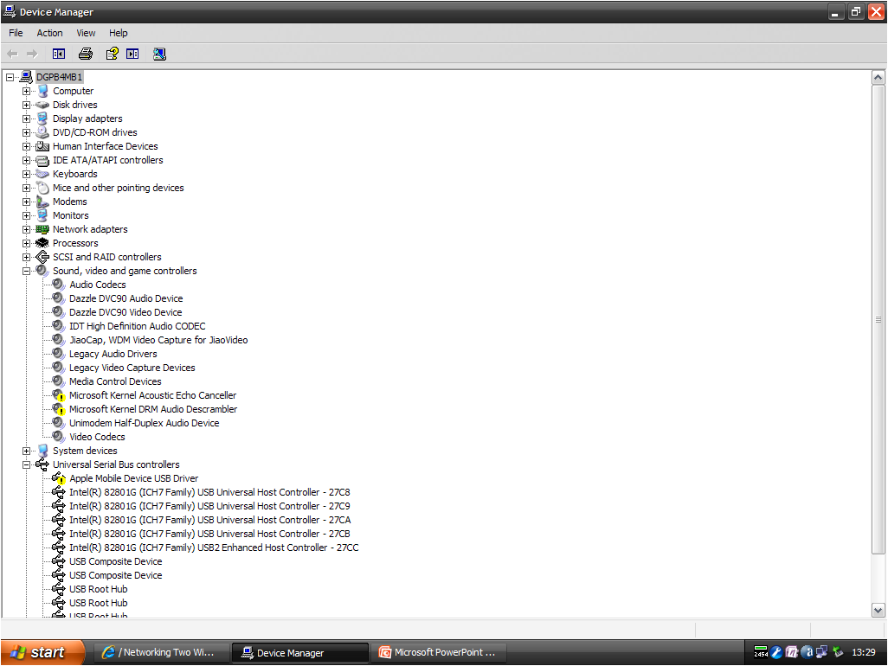Screen dimensions: 888x666
Task: Click Scan for hardware changes icon
Action: [x=160, y=54]
